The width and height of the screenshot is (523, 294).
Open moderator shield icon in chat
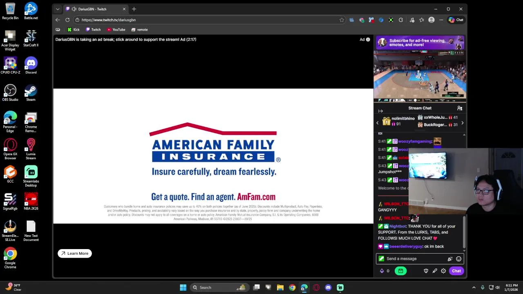click(x=426, y=271)
